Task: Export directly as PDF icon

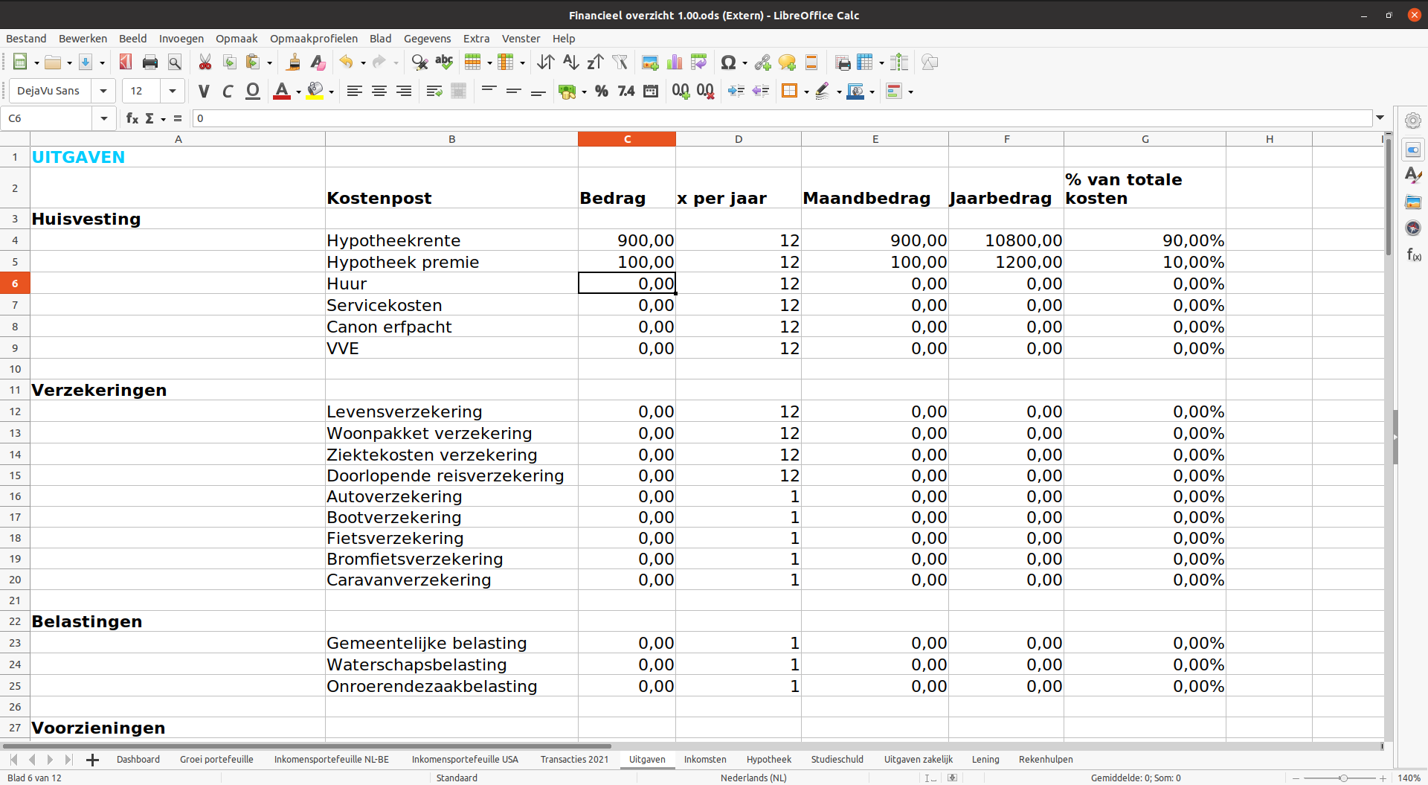Action: [126, 63]
